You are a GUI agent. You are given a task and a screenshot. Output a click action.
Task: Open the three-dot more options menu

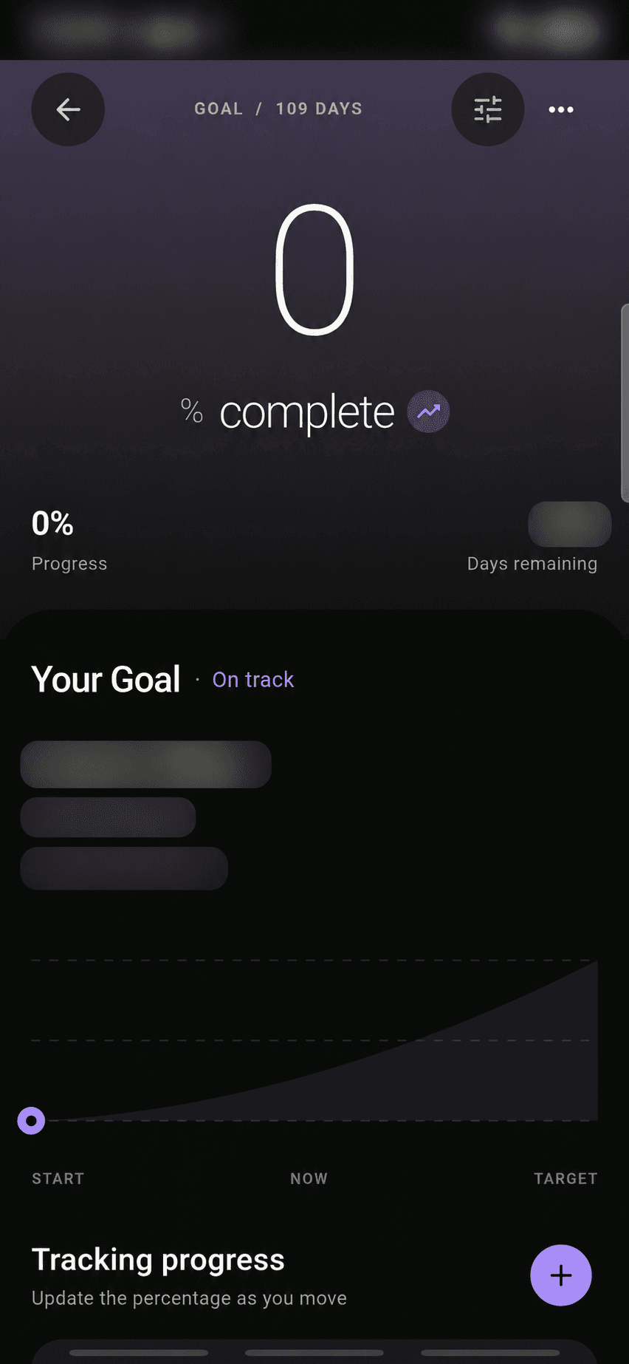click(561, 109)
